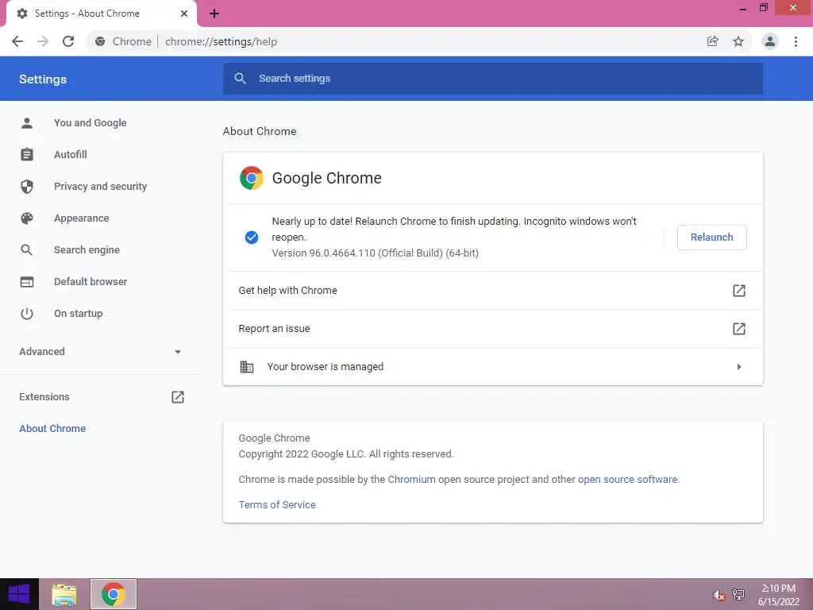Open the profile avatar menu
Image resolution: width=813 pixels, height=610 pixels.
[x=770, y=41]
